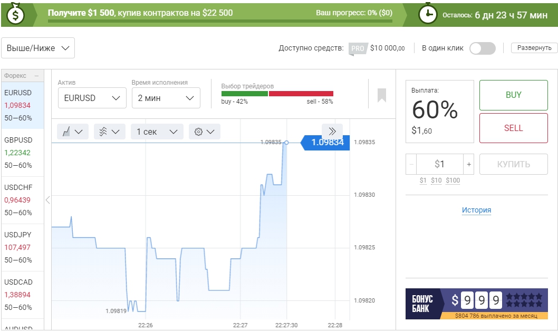Open the chart type selector
Image resolution: width=558 pixels, height=332 pixels.
click(x=72, y=132)
